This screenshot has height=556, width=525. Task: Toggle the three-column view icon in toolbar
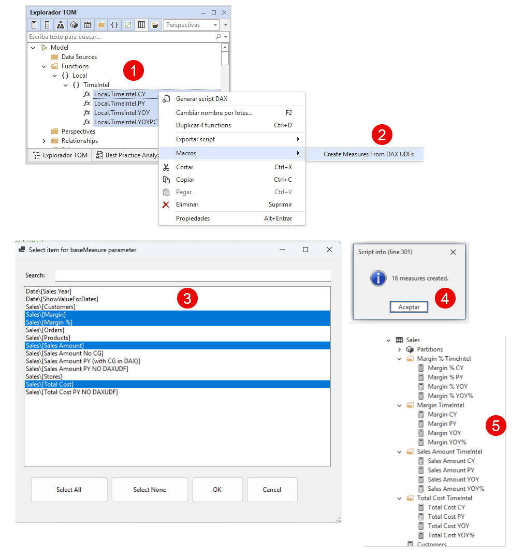pos(141,25)
